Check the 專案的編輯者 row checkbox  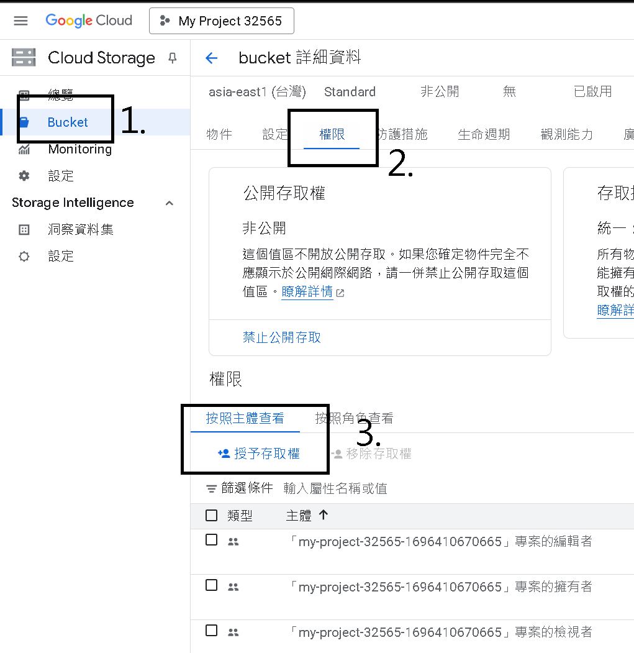212,540
